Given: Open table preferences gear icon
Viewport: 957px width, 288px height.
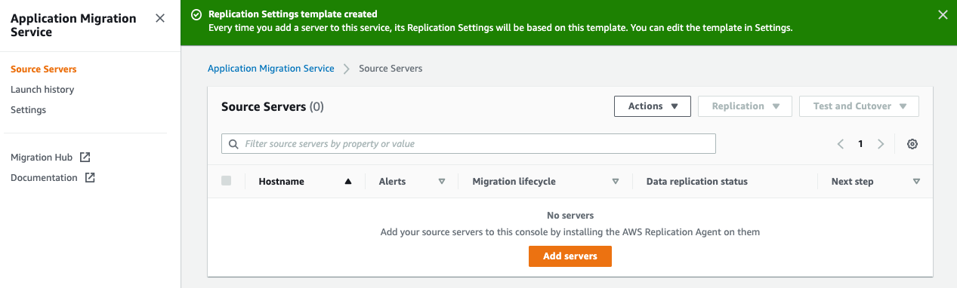Looking at the screenshot, I should (x=912, y=144).
